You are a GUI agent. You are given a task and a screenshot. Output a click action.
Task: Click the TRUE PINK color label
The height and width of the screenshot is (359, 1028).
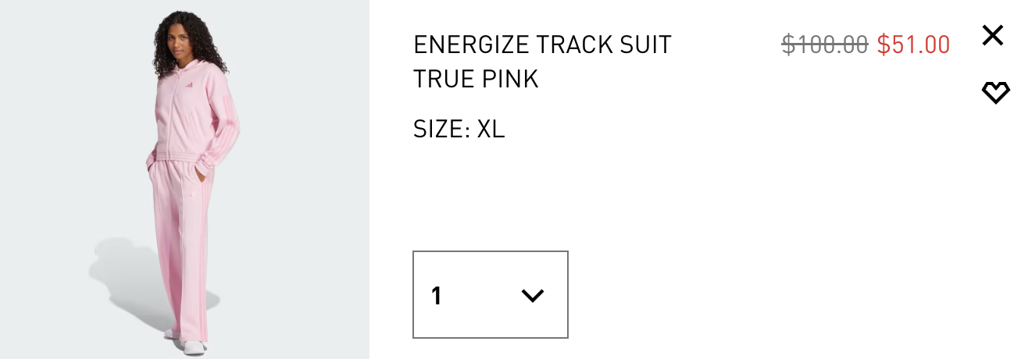[x=476, y=80]
